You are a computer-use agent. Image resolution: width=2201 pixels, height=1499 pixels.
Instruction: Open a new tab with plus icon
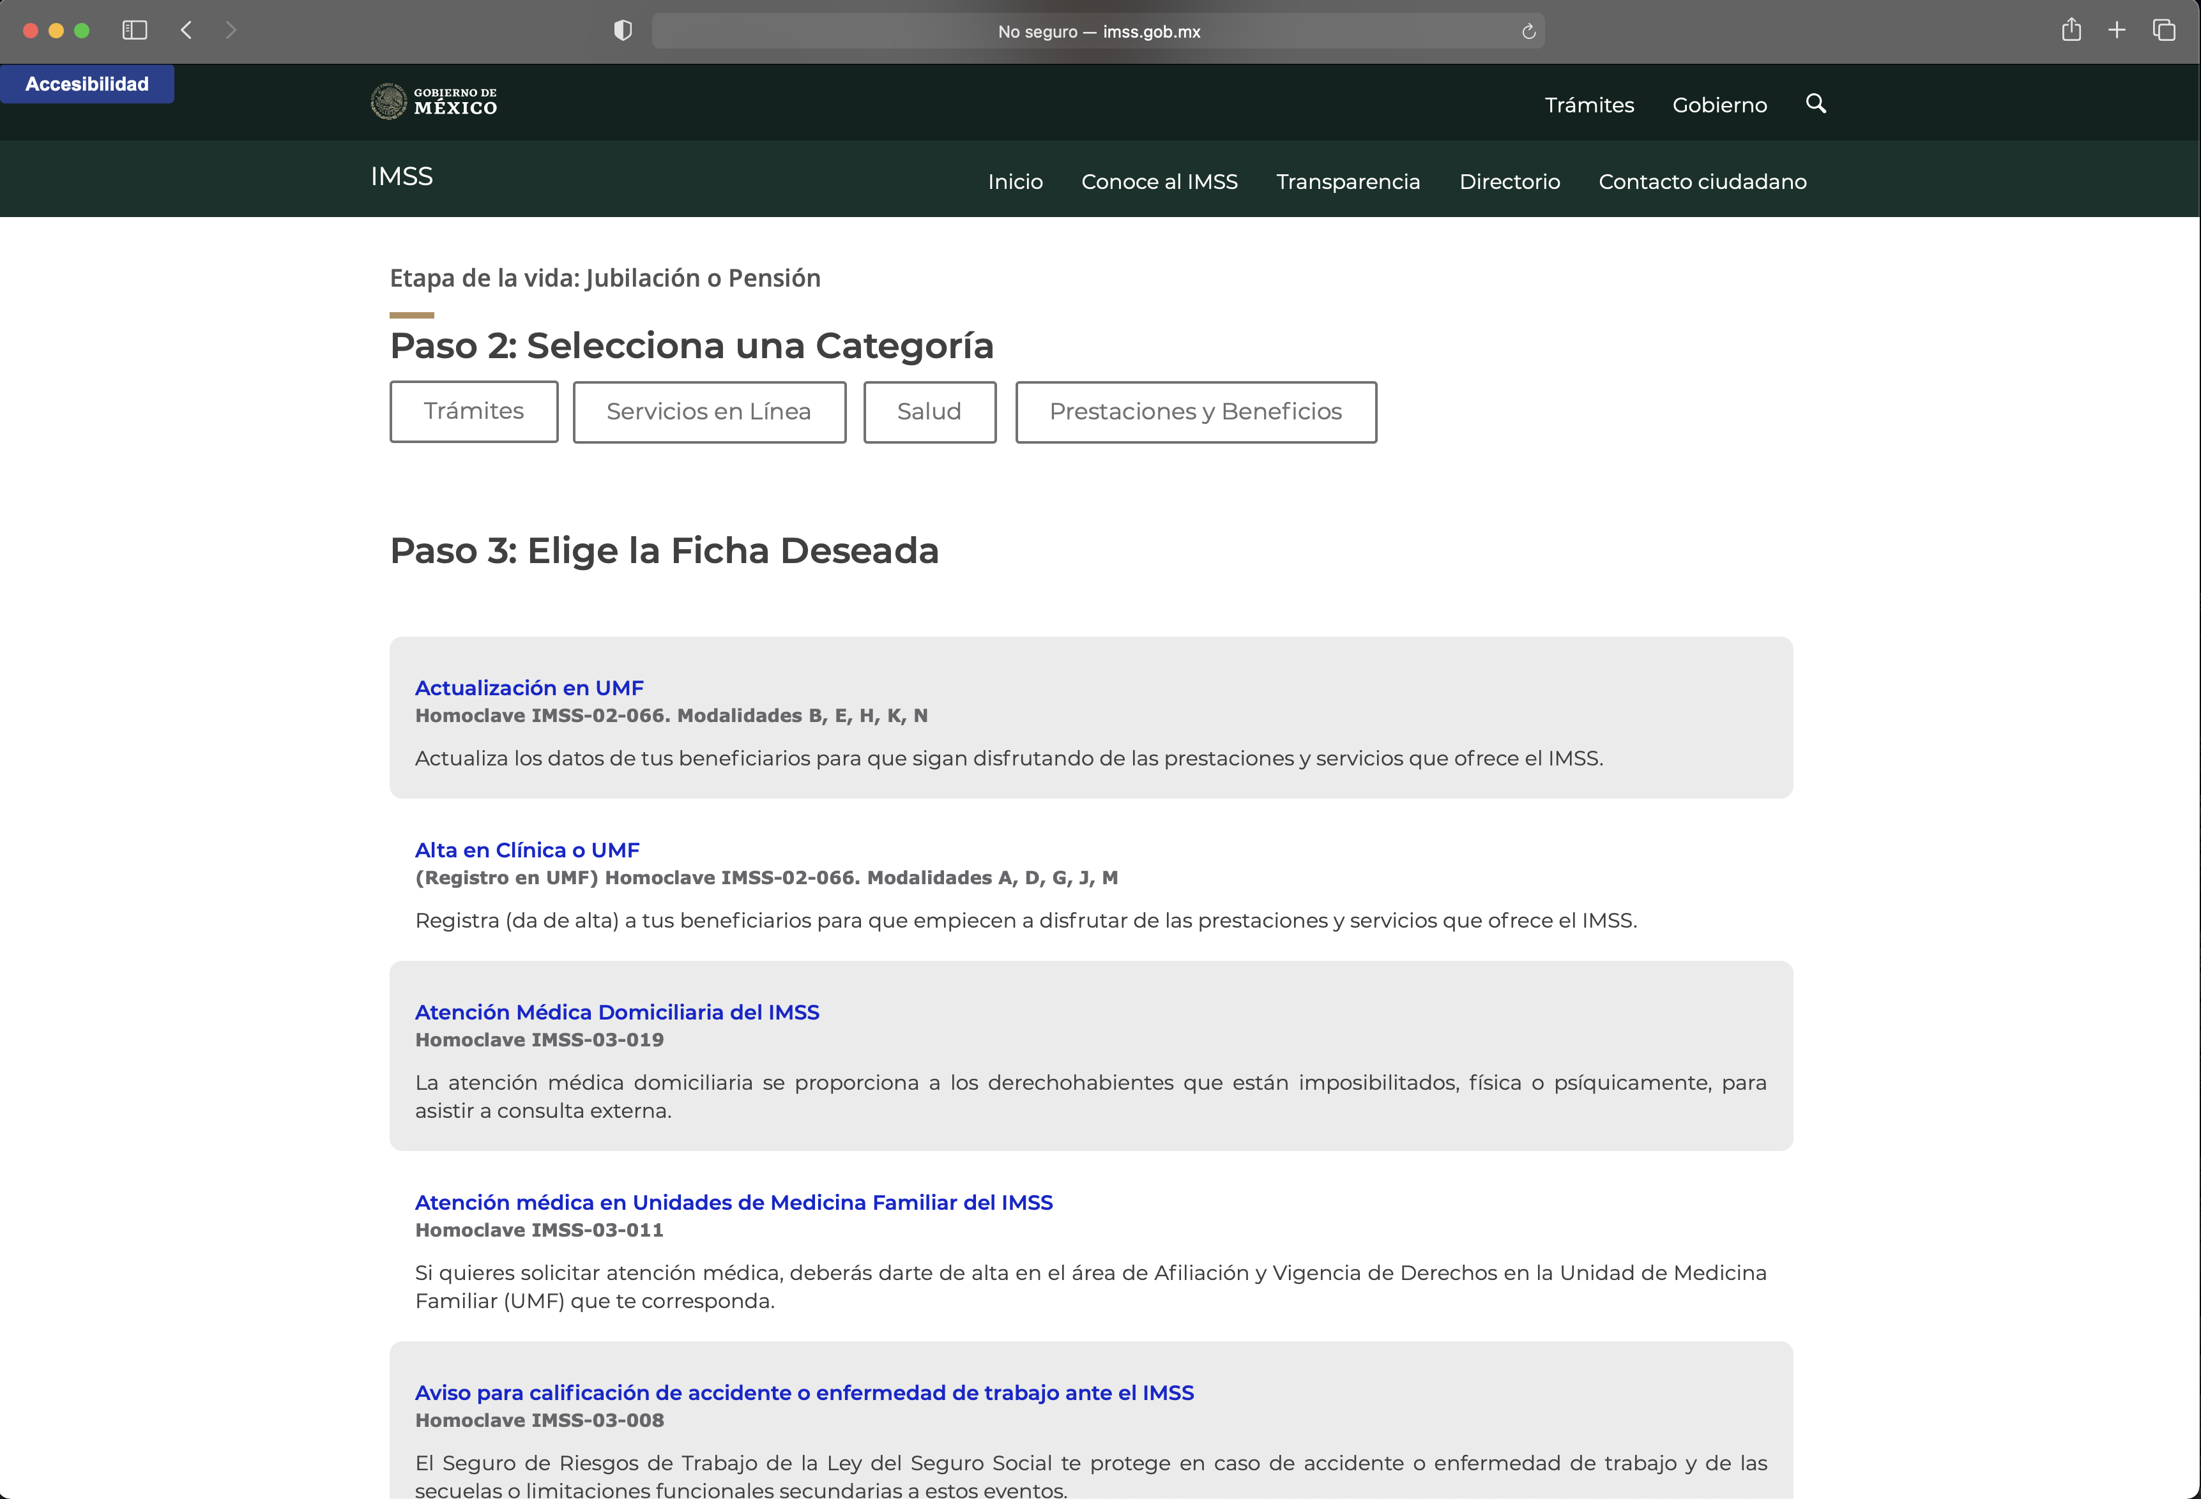coord(2117,30)
